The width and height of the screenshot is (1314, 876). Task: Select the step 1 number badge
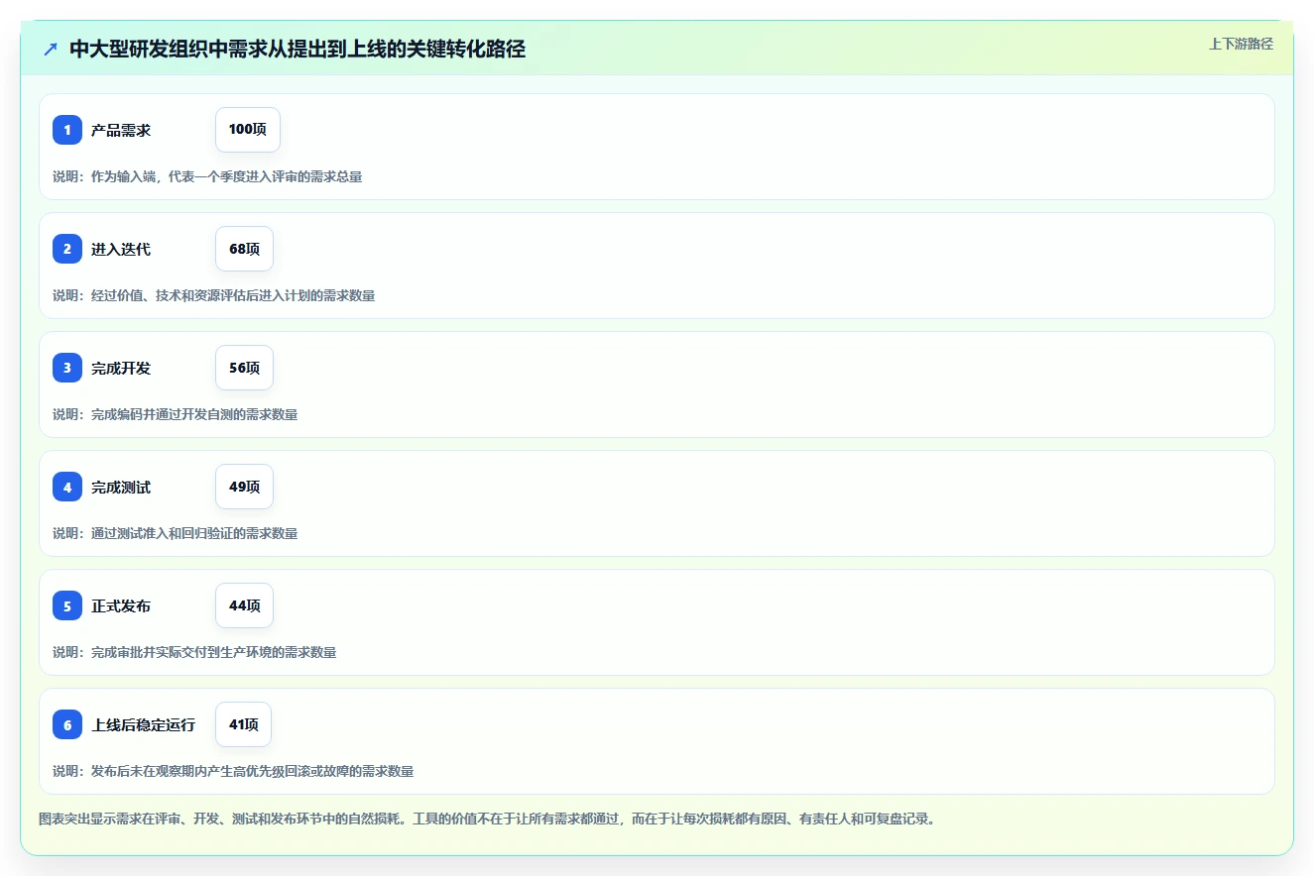pyautogui.click(x=67, y=130)
